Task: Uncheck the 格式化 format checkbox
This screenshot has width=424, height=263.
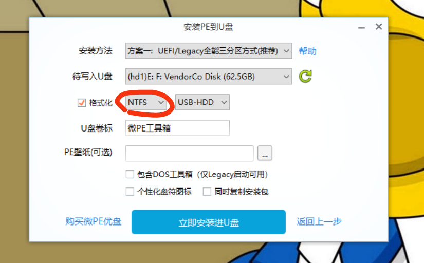Action: pos(82,103)
